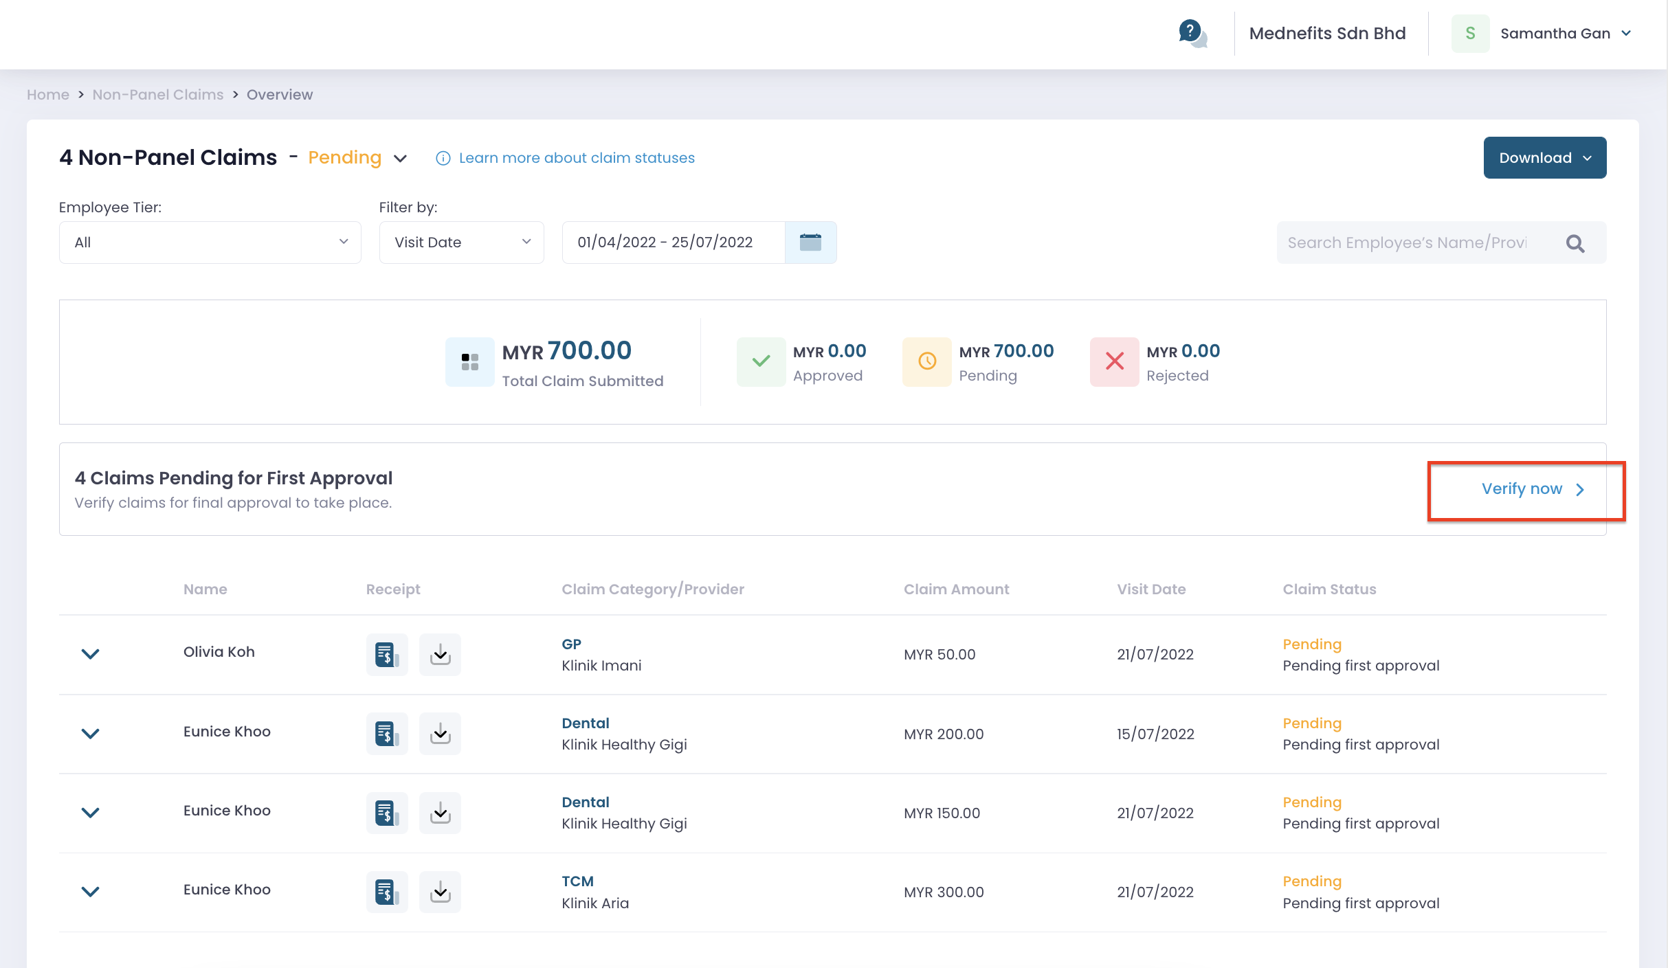Image resolution: width=1668 pixels, height=968 pixels.
Task: Click the Download button
Action: coord(1544,157)
